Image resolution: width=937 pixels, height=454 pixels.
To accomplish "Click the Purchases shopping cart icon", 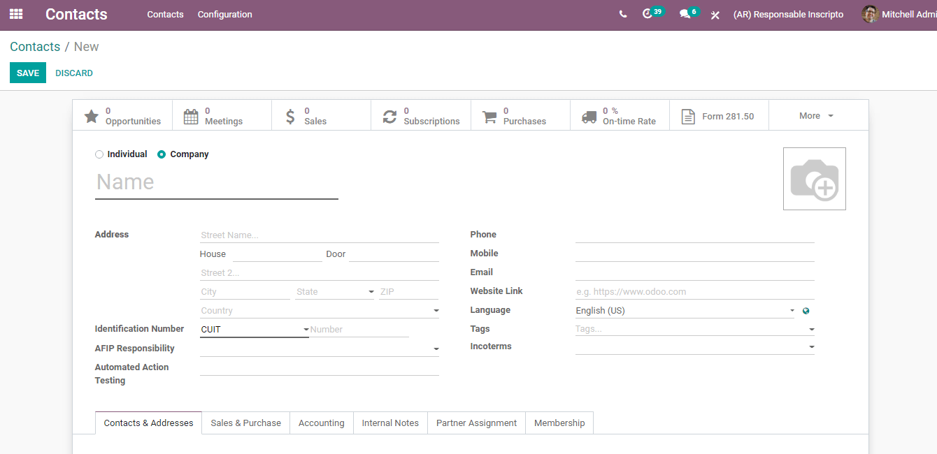I will coord(489,116).
